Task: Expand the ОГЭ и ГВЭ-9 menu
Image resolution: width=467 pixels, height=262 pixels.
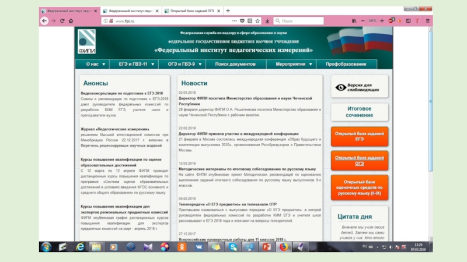Action: pyautogui.click(x=182, y=64)
